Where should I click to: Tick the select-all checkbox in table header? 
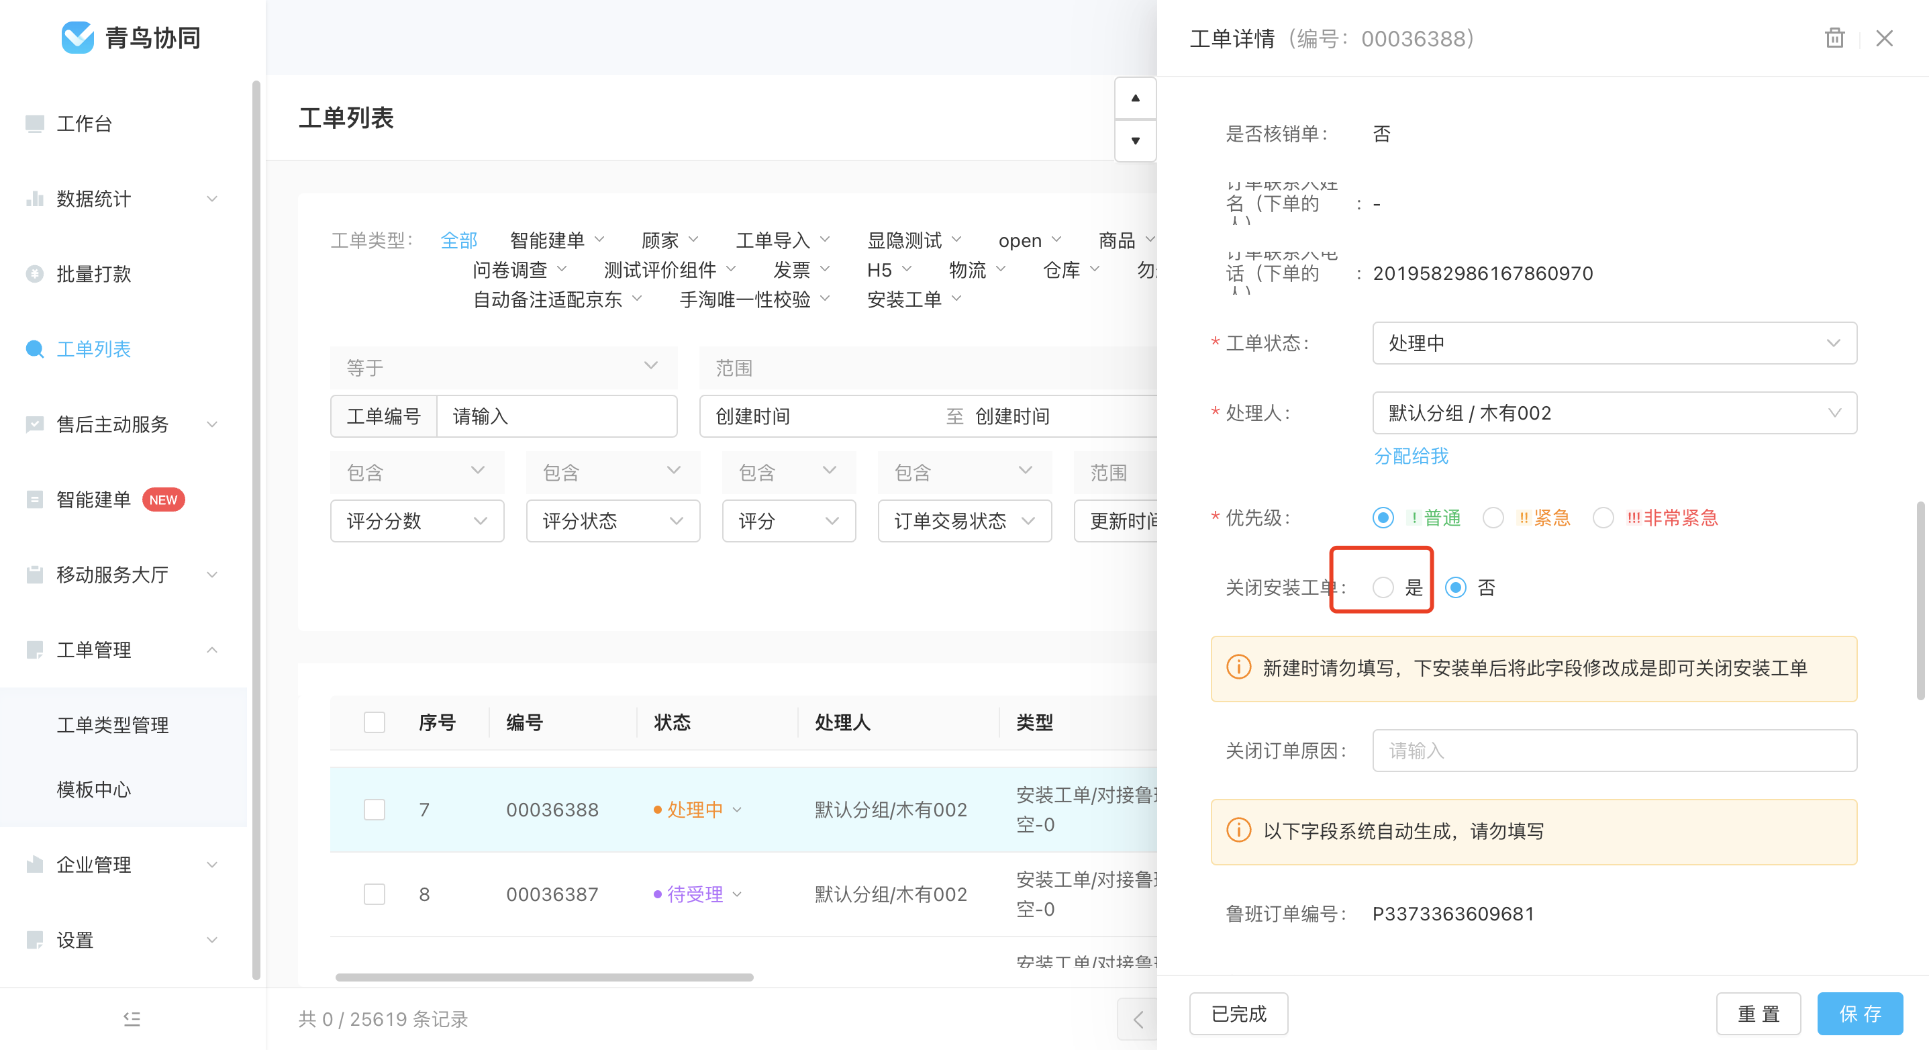coord(375,723)
